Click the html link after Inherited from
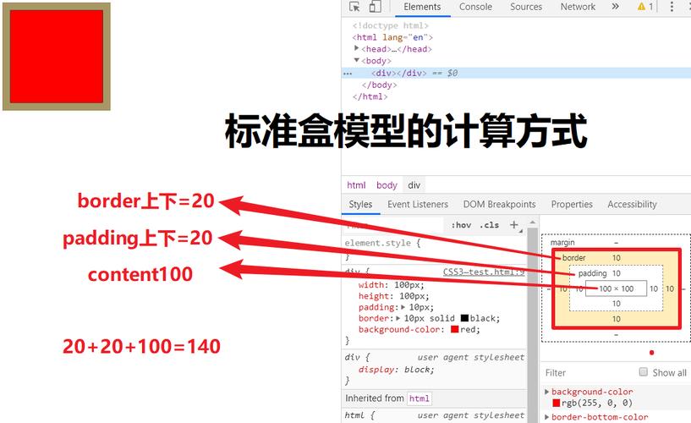The width and height of the screenshot is (691, 423). pyautogui.click(x=420, y=398)
